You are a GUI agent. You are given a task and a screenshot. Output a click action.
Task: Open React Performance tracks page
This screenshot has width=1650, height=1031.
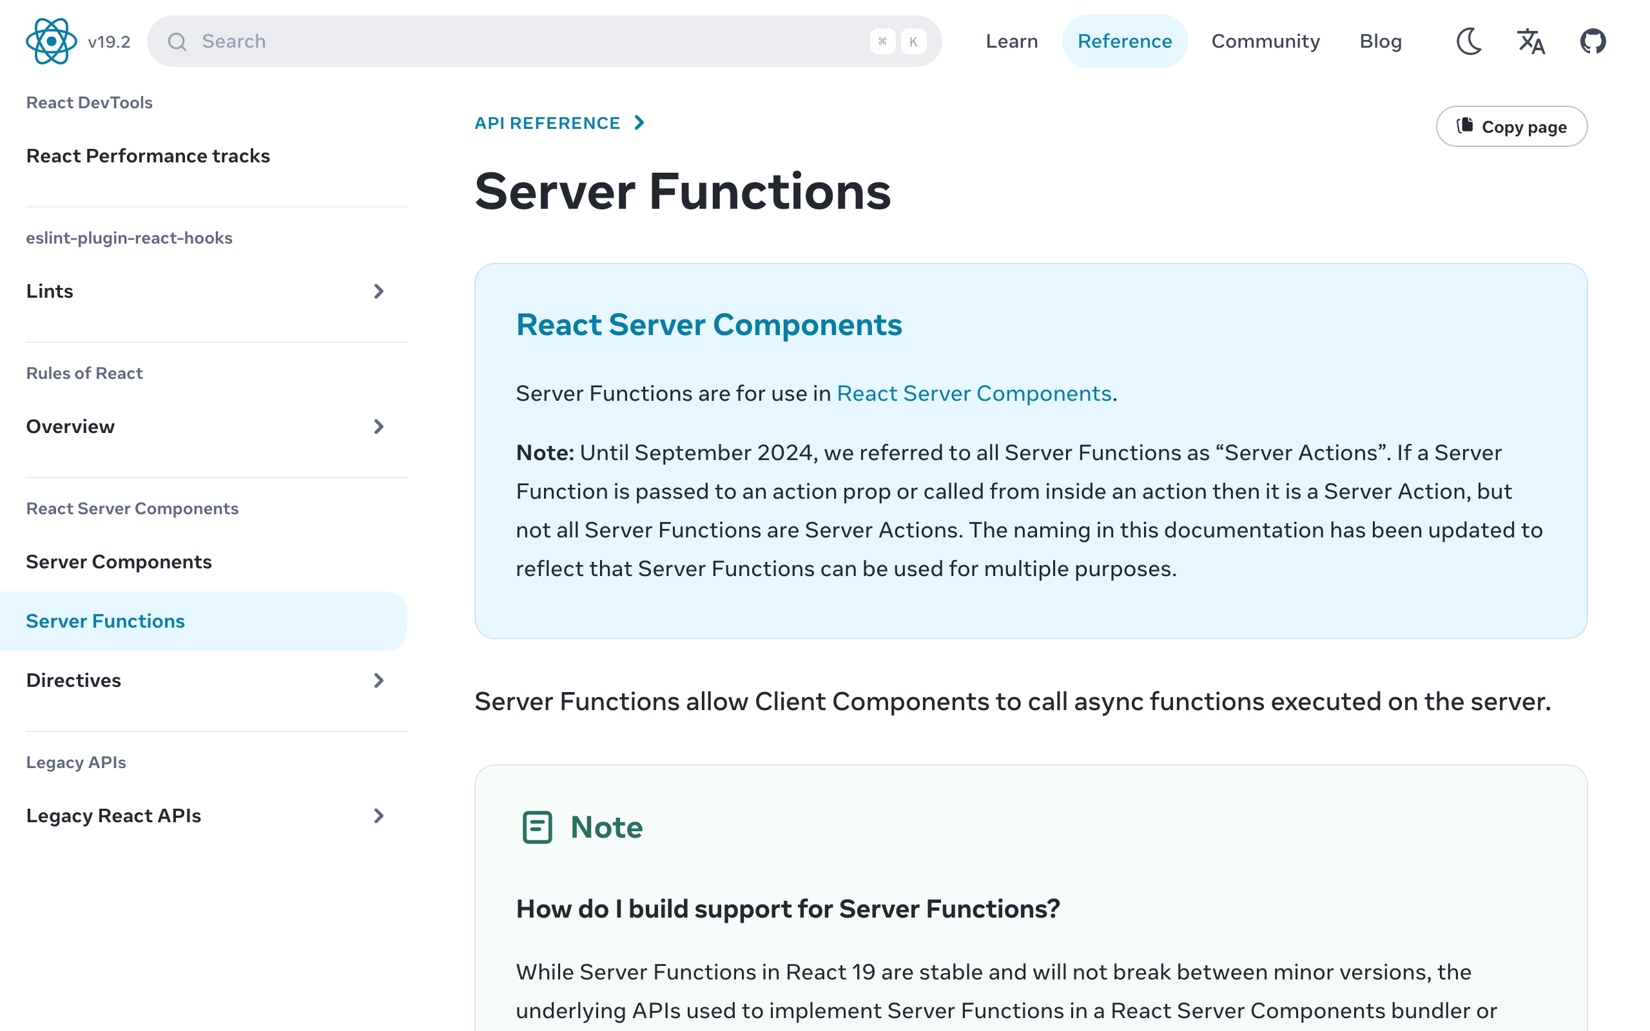click(x=148, y=156)
